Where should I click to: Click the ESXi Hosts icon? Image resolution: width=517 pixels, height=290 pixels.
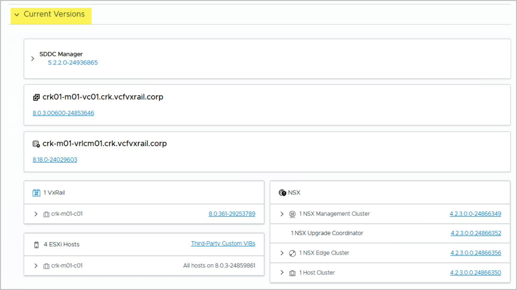[36, 245]
